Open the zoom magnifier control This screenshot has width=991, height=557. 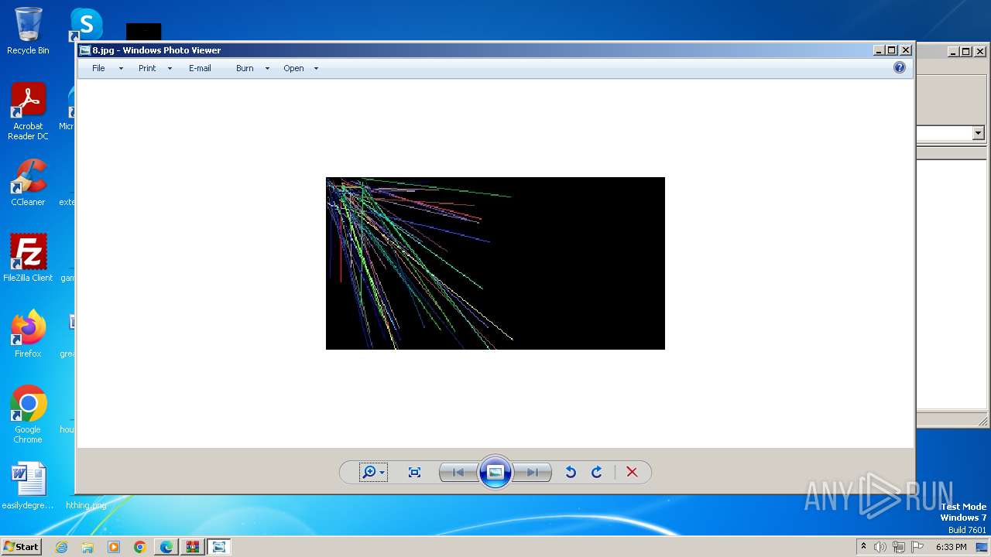[369, 472]
